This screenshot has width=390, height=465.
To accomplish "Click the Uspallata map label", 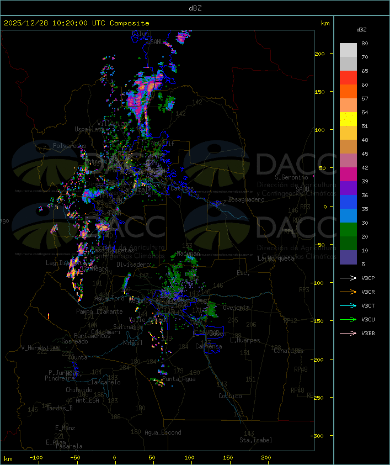I will [x=89, y=129].
